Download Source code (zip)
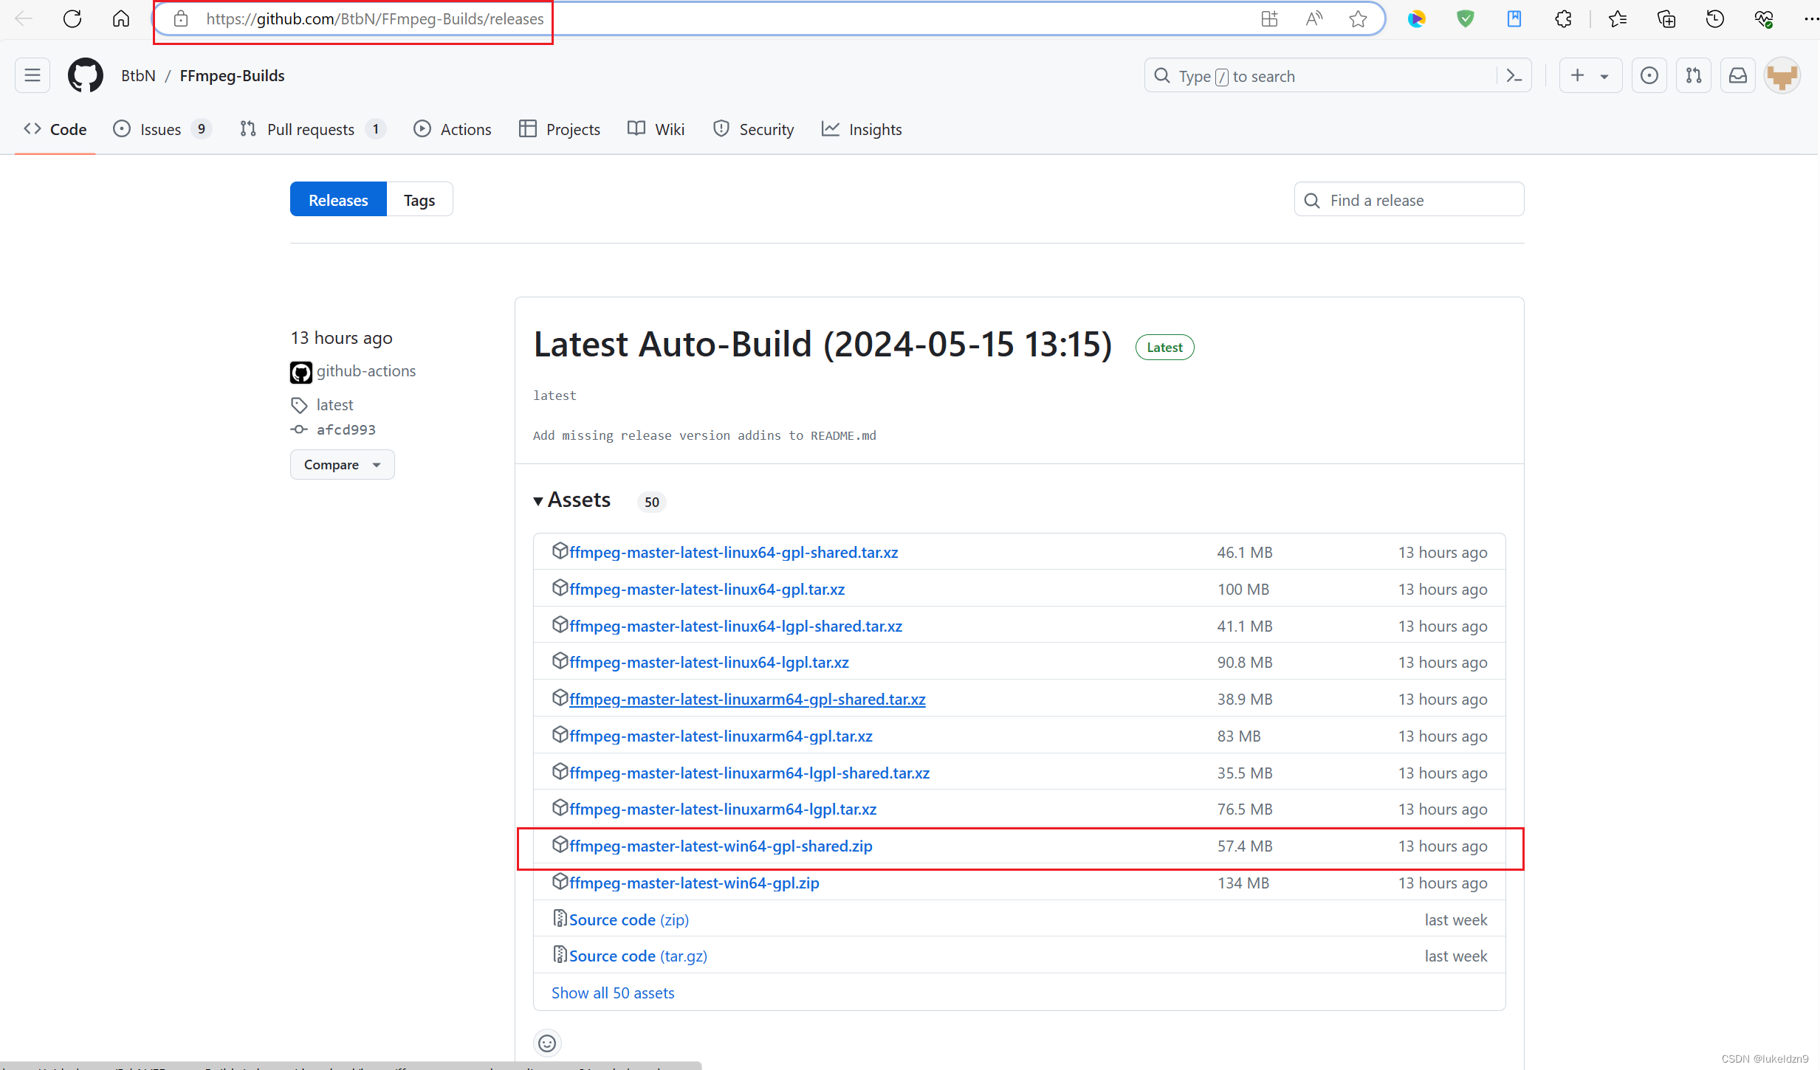The image size is (1820, 1070). (629, 919)
